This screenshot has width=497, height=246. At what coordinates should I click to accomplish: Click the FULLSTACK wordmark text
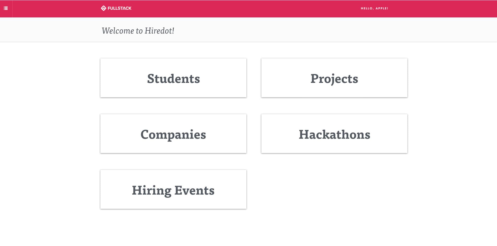pyautogui.click(x=119, y=8)
